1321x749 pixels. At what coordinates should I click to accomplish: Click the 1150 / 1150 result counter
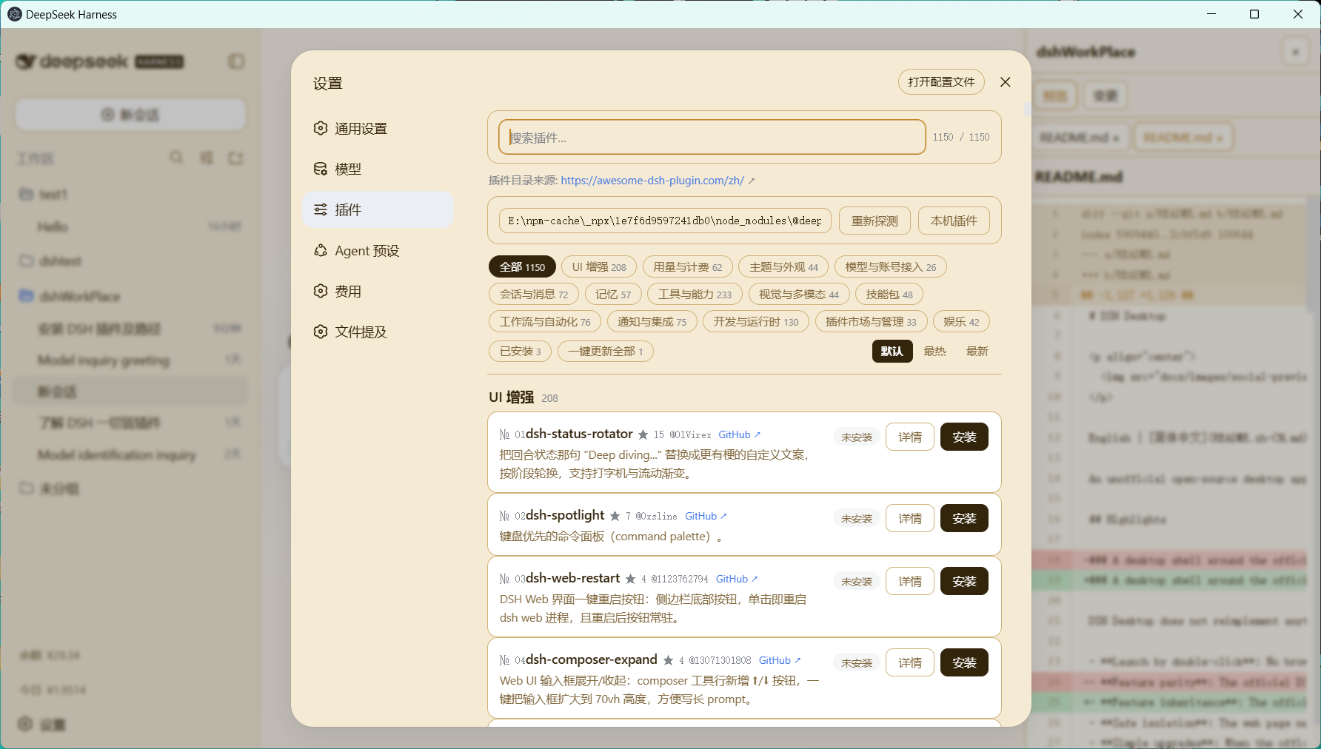coord(961,137)
